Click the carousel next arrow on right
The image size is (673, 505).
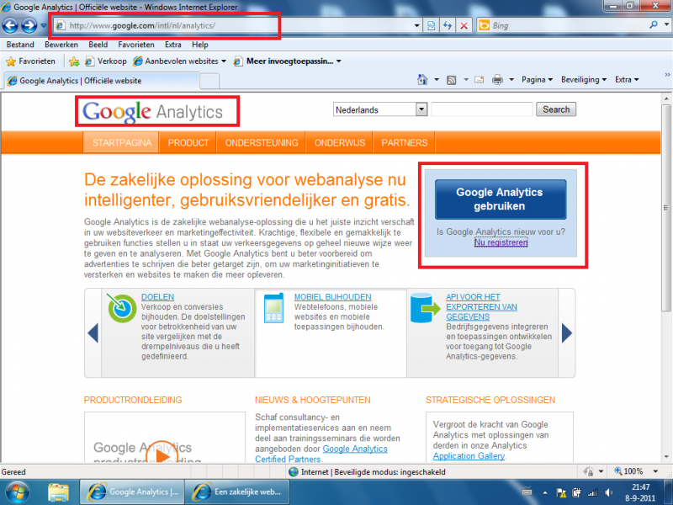tap(567, 333)
